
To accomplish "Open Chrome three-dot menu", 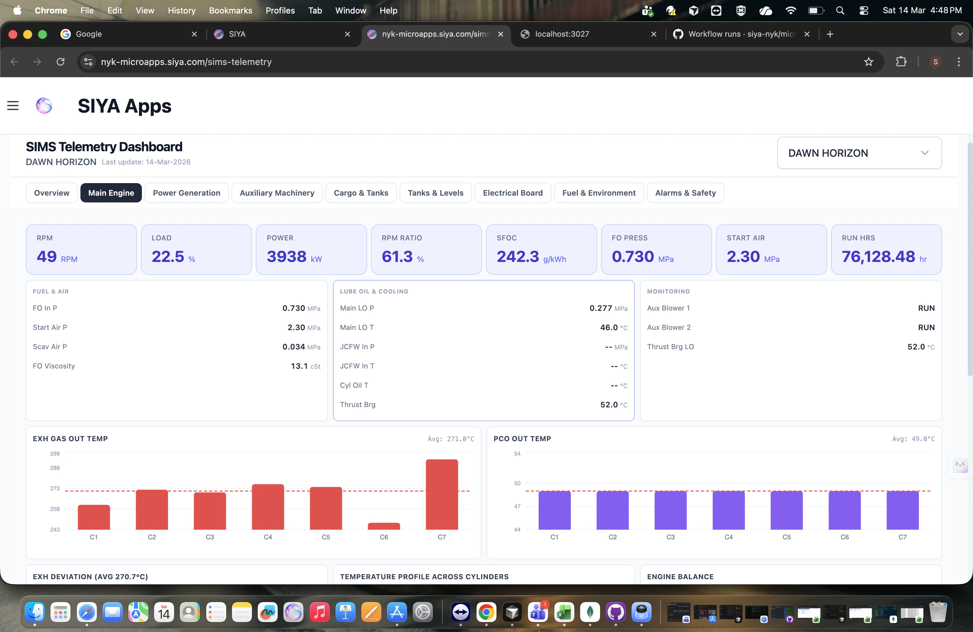I will [x=959, y=62].
